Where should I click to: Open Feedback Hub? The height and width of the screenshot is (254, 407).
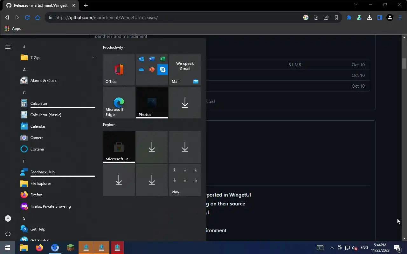(x=58, y=172)
